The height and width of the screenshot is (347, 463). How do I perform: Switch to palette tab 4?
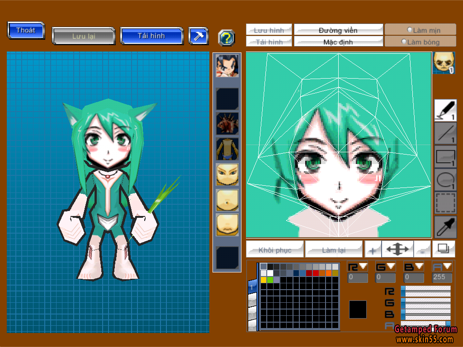[252, 325]
